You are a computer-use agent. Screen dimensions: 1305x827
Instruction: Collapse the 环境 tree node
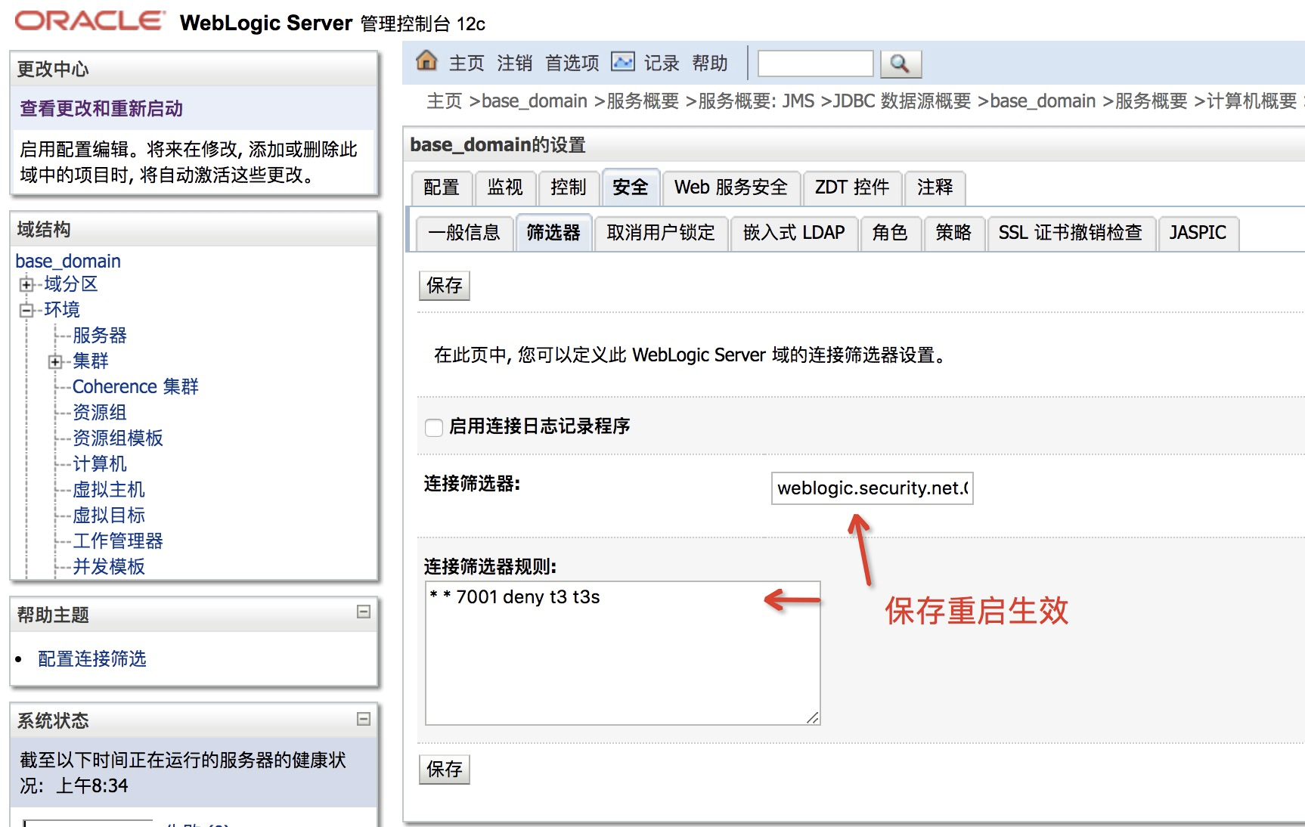27,310
